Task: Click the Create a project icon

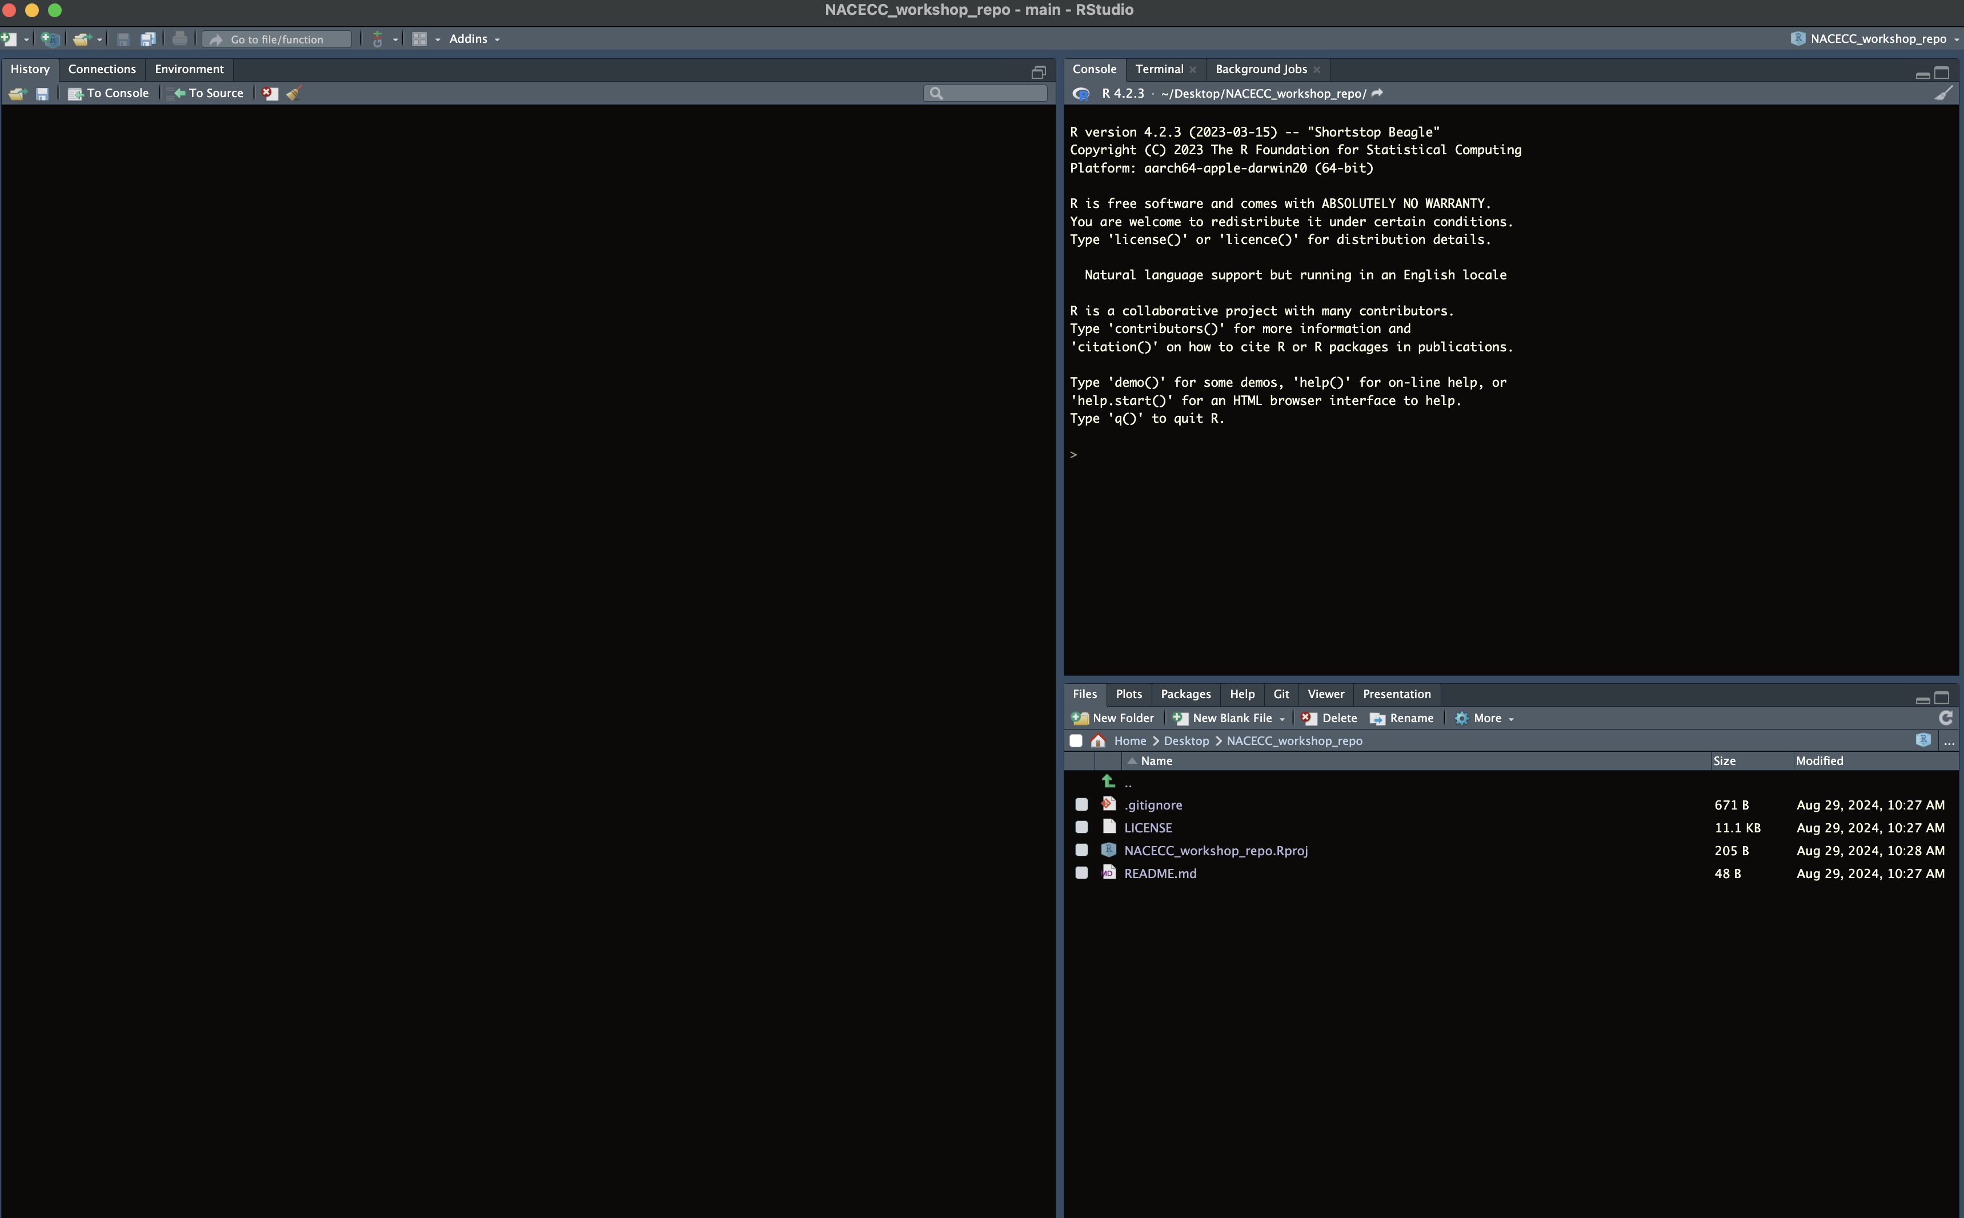Action: [50, 39]
